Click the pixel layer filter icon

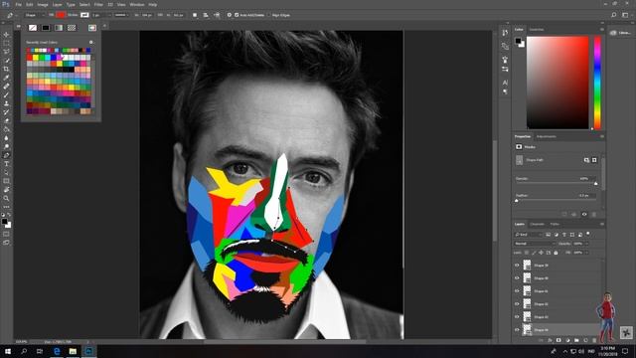[548, 235]
